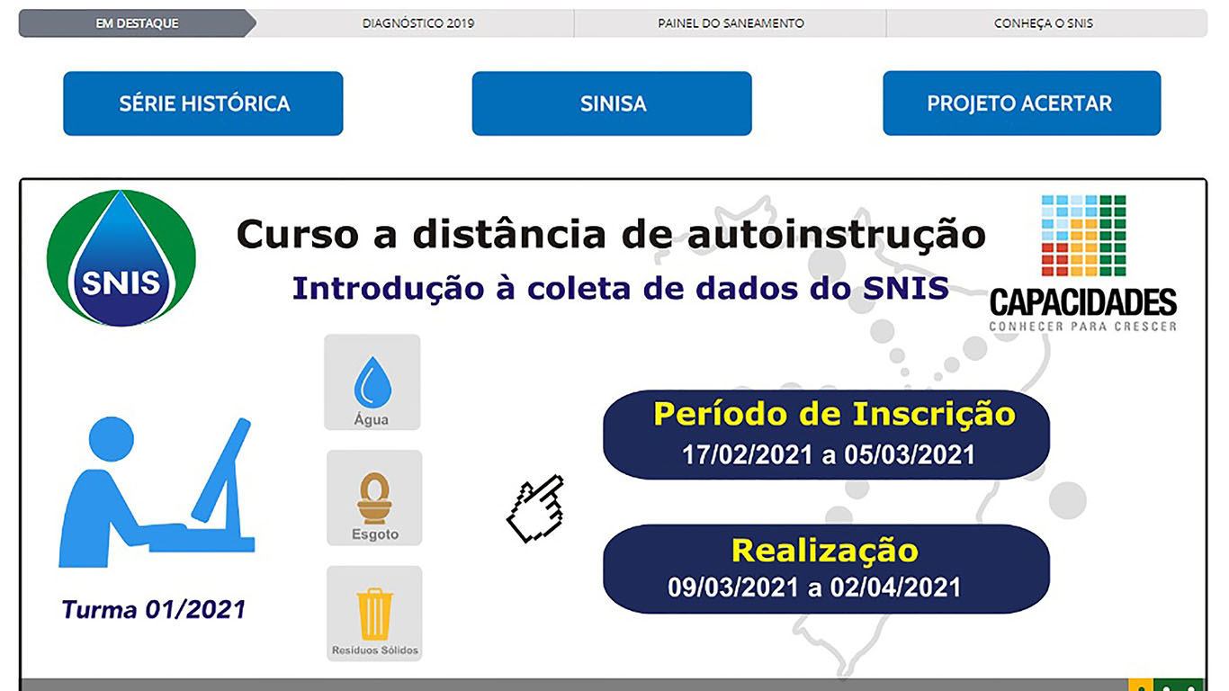1229x691 pixels.
Task: Click the Curso a distância de autoinstrução heading
Action: [611, 235]
